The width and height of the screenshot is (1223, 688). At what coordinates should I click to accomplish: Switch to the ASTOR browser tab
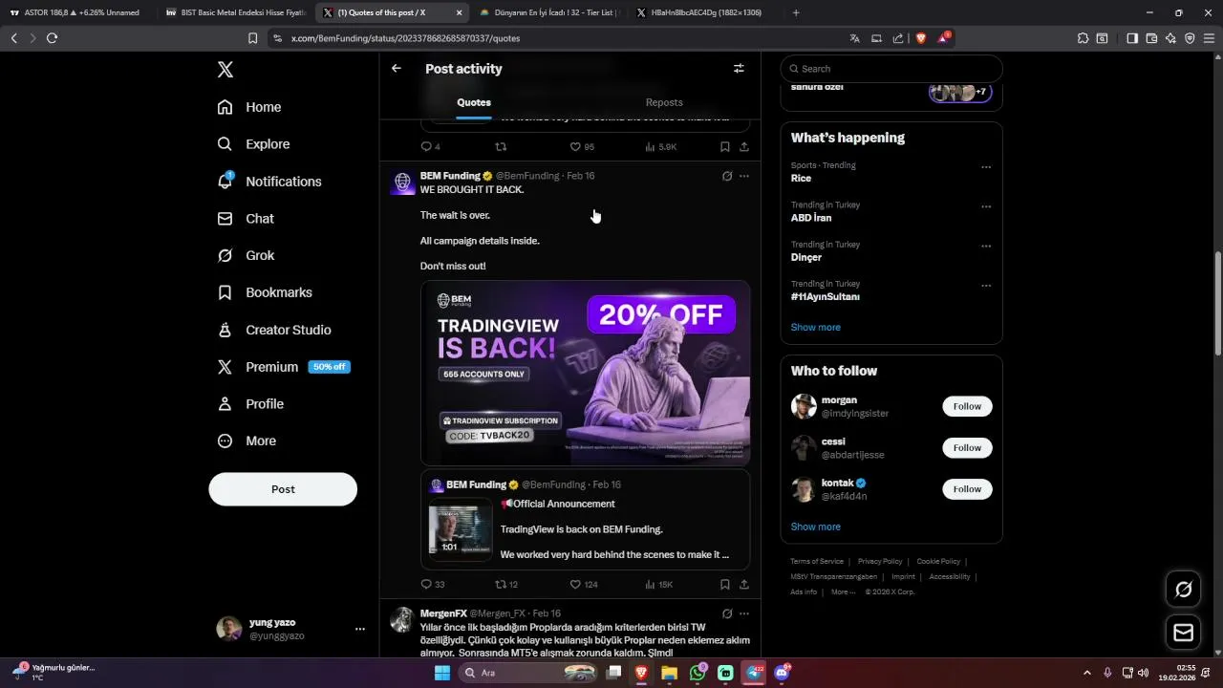point(75,12)
